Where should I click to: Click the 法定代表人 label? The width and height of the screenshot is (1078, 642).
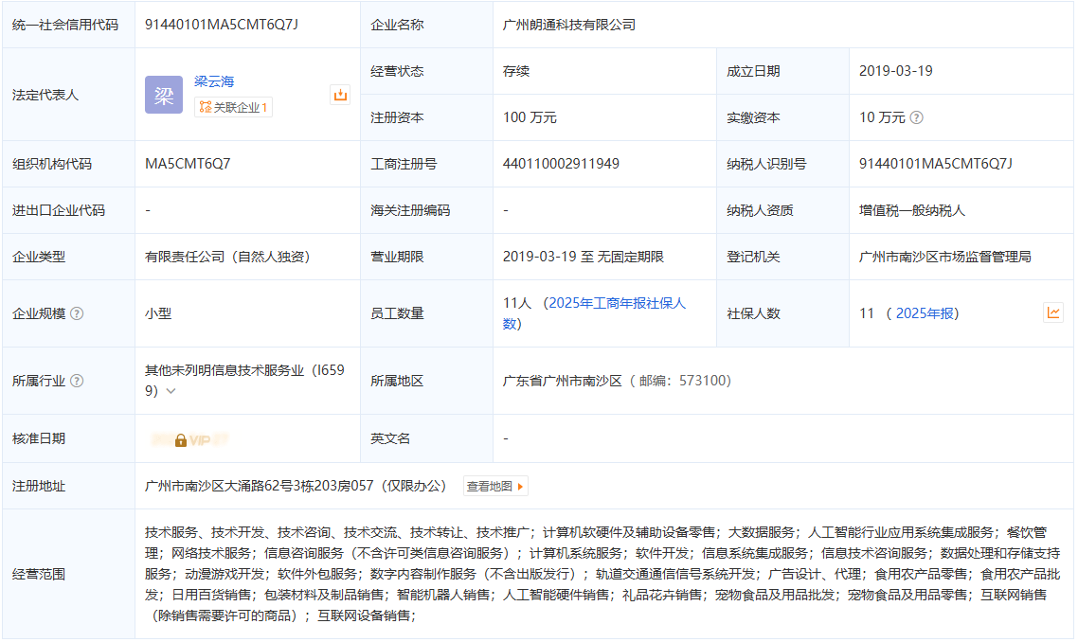click(45, 95)
